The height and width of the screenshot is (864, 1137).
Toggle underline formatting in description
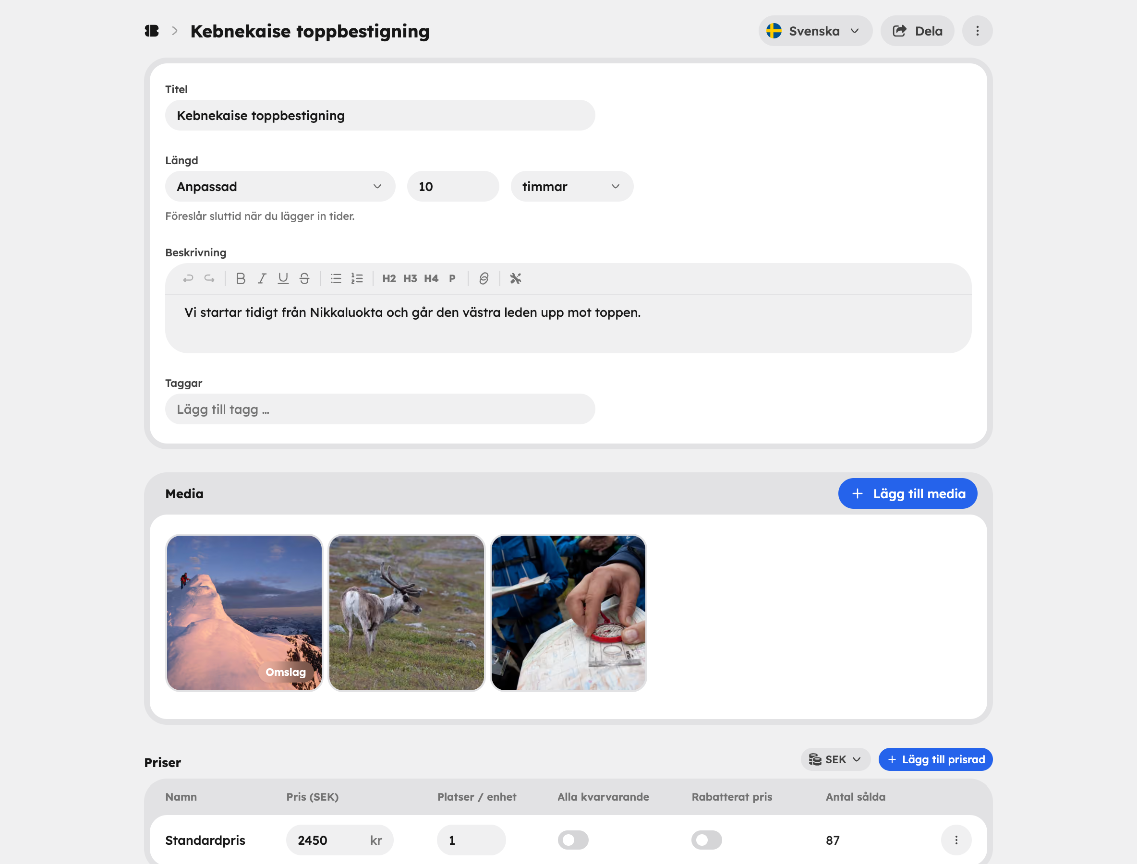point(283,279)
